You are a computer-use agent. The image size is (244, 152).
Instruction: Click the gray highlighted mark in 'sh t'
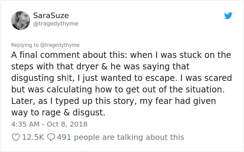(68, 78)
